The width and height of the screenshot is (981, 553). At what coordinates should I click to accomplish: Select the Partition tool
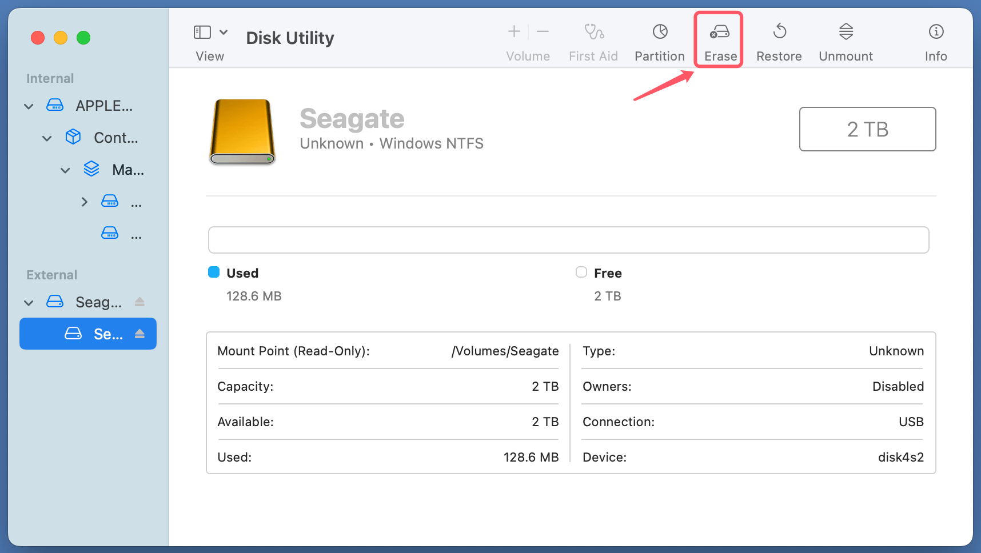coord(659,40)
